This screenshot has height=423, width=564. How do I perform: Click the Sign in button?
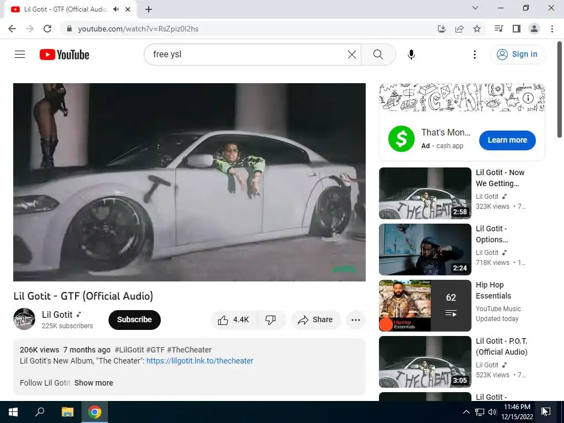tap(518, 55)
